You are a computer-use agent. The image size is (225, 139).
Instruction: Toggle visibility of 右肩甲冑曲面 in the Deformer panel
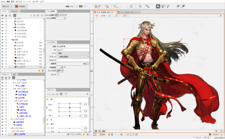pos(3,119)
